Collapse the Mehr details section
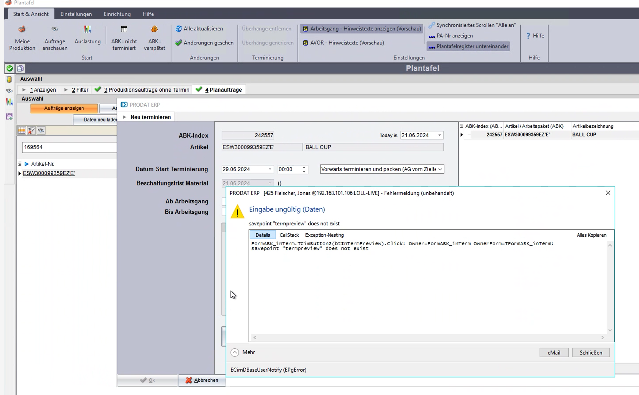 click(x=235, y=352)
